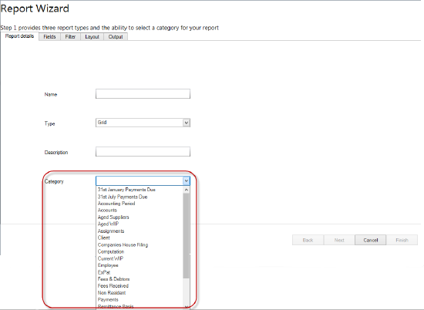
Task: Choose 'Fees & Debtors' category
Action: [140, 279]
